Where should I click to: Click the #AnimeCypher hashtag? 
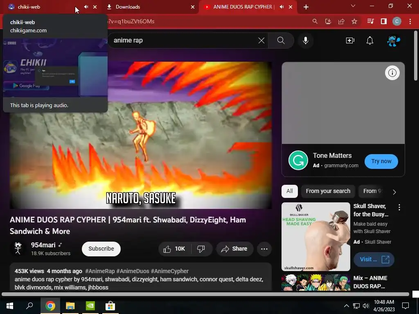pyautogui.click(x=170, y=271)
